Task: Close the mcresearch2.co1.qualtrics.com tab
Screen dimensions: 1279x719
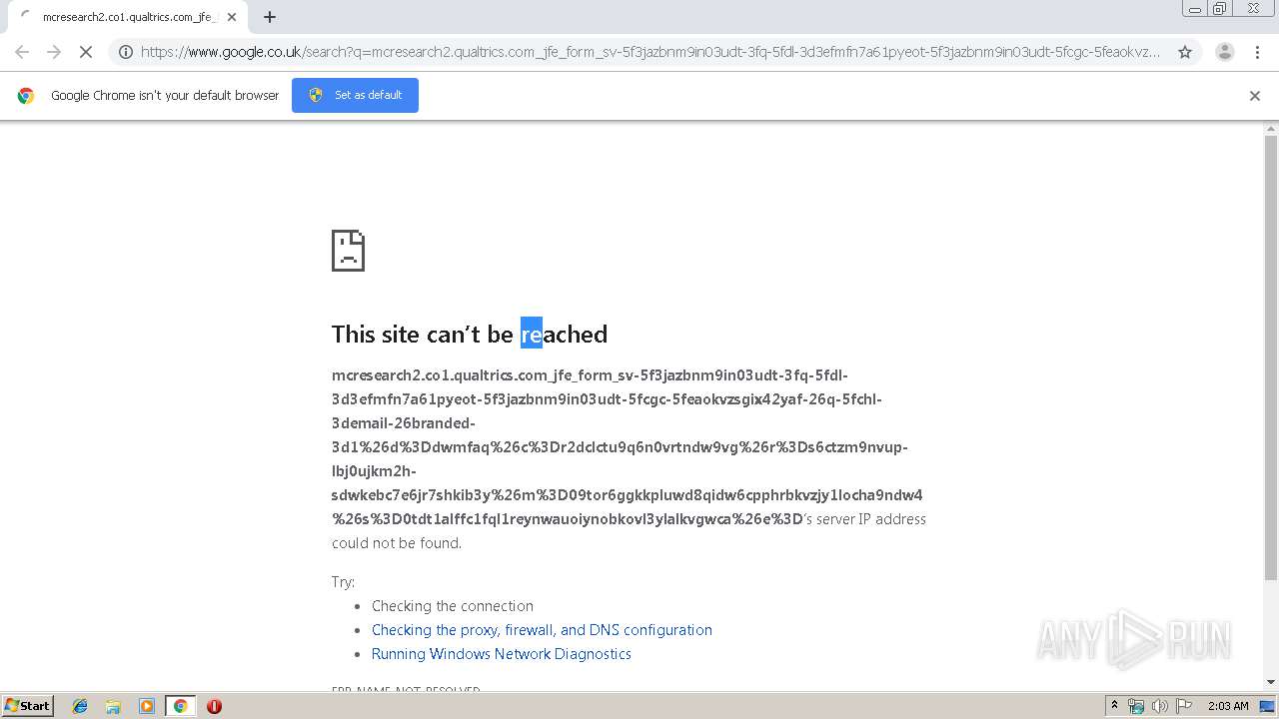Action: [232, 17]
